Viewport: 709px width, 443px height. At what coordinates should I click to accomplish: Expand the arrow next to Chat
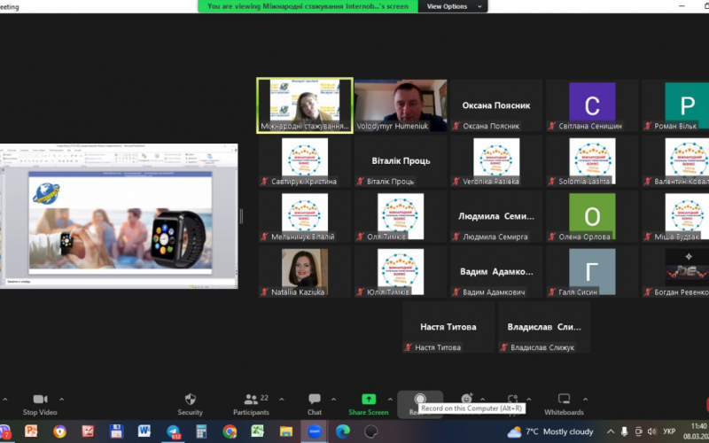334,400
